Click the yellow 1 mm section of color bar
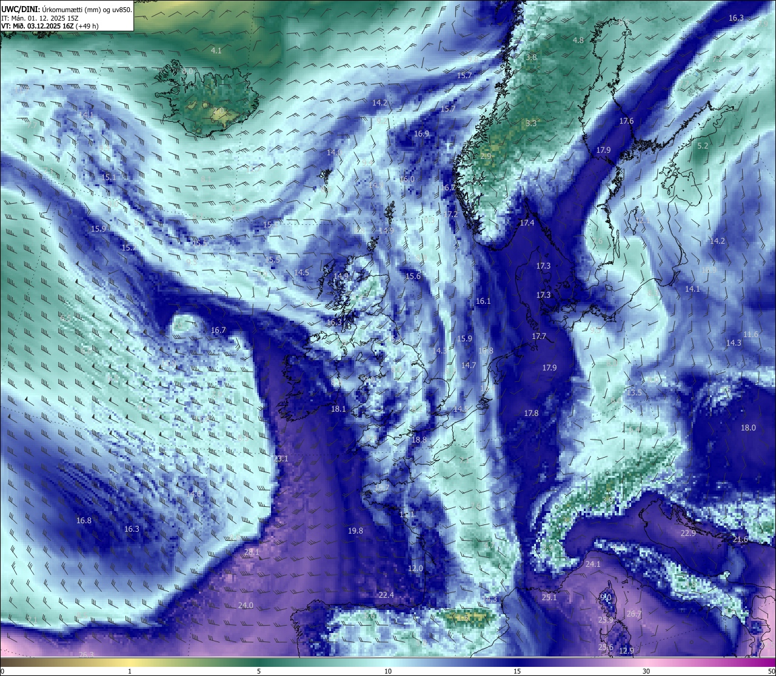The height and width of the screenshot is (676, 776). pyautogui.click(x=130, y=663)
